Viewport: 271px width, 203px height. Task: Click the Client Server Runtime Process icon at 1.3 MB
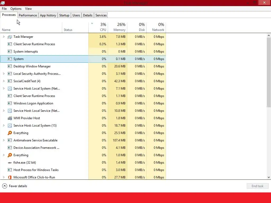[10, 44]
